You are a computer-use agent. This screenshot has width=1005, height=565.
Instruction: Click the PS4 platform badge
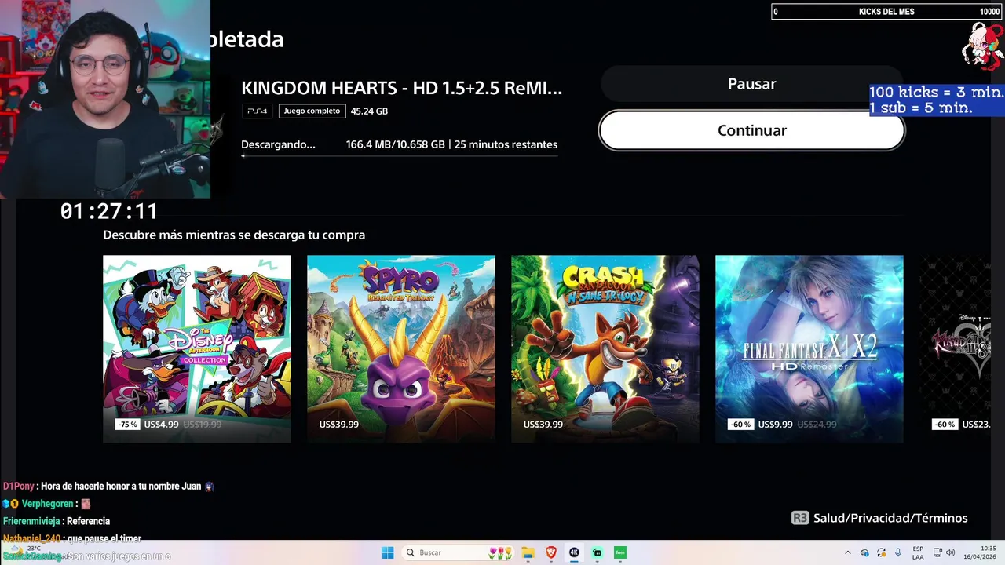click(x=258, y=111)
